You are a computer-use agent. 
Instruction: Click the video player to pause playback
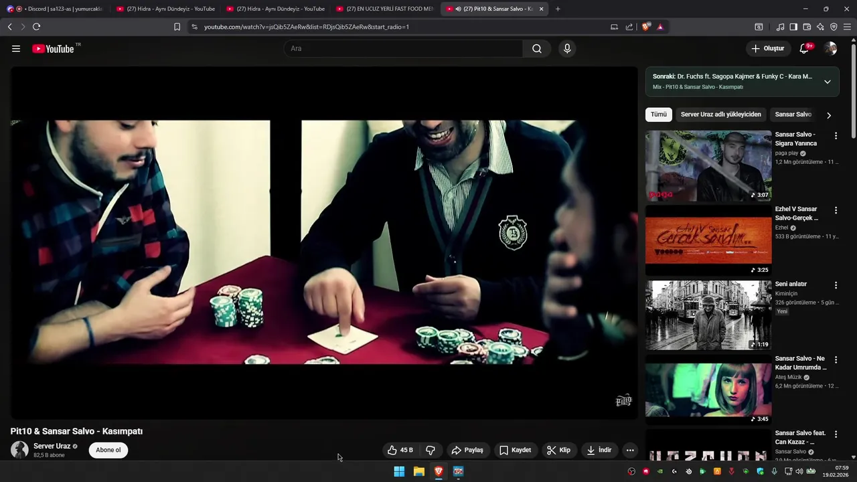click(324, 242)
